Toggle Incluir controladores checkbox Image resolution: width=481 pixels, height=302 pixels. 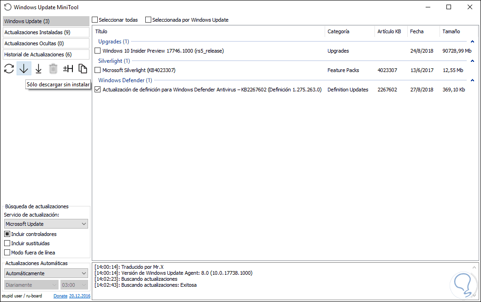pyautogui.click(x=7, y=234)
